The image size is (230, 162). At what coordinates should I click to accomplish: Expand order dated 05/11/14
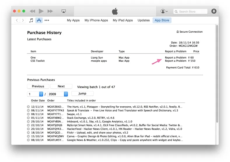[28, 118]
